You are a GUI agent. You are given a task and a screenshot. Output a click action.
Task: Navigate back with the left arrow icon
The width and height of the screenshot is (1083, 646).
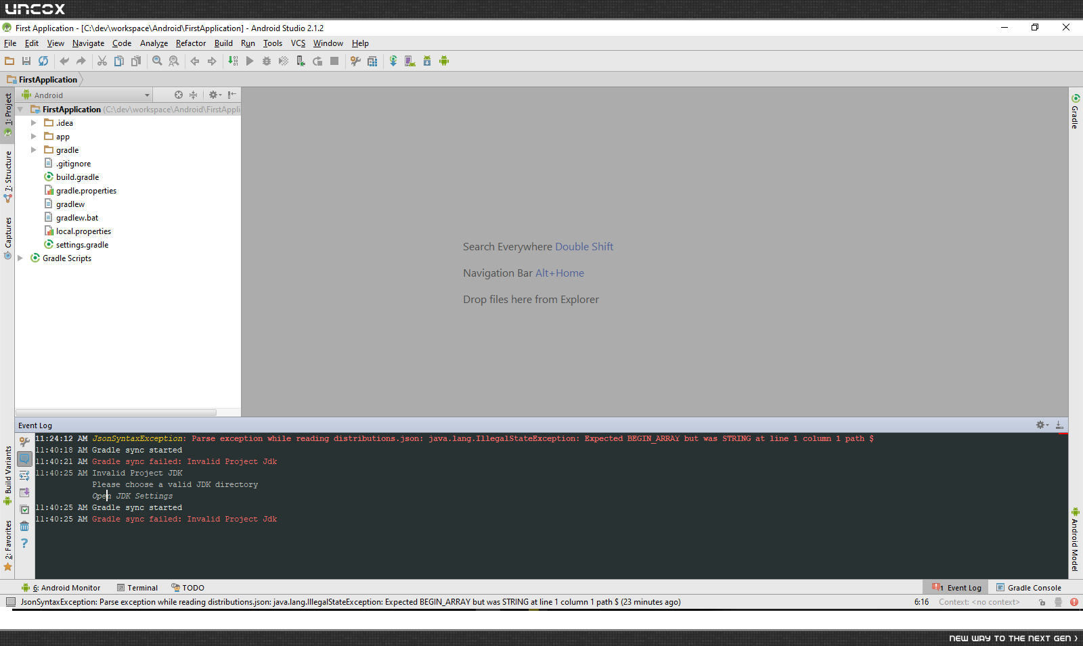coord(195,61)
